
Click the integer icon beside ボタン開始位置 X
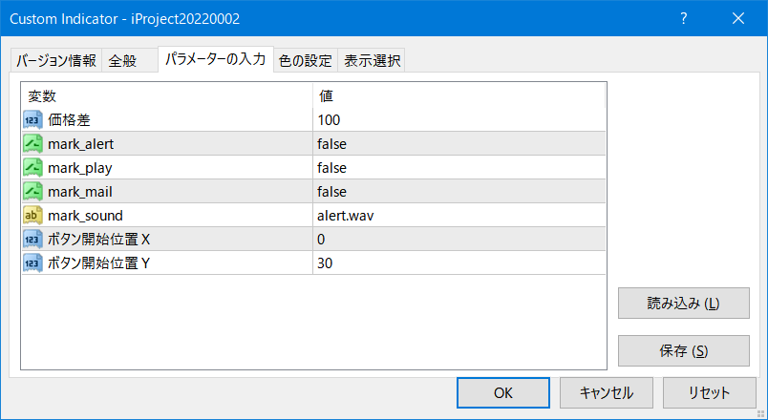click(x=32, y=240)
